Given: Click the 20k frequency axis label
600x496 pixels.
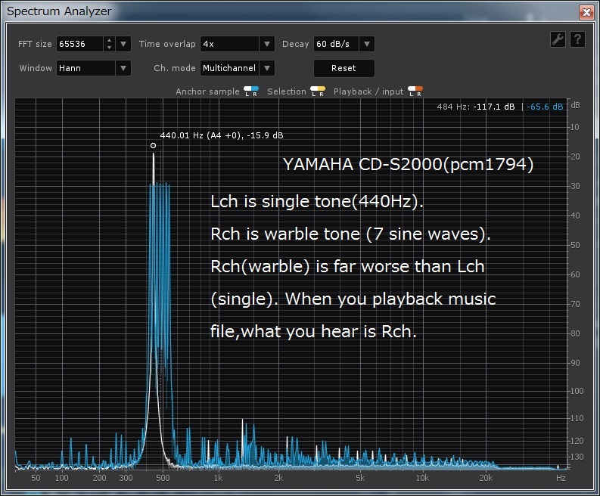Looking at the screenshot, I should click(486, 478).
